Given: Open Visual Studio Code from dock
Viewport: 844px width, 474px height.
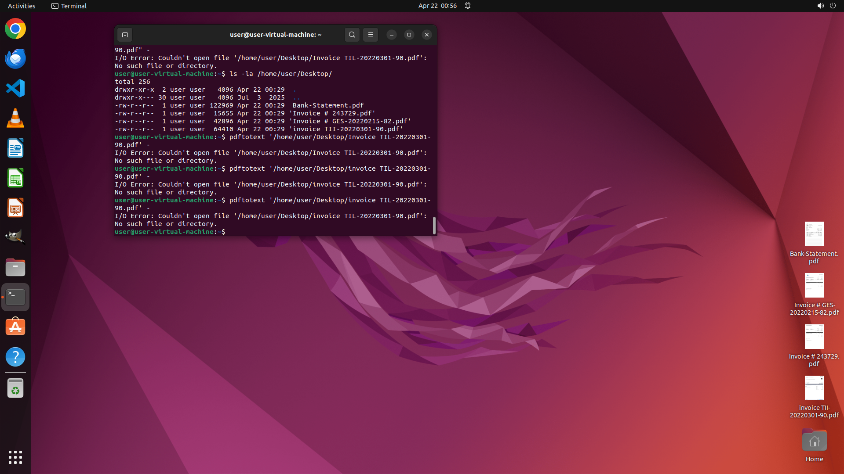Looking at the screenshot, I should click(x=15, y=89).
